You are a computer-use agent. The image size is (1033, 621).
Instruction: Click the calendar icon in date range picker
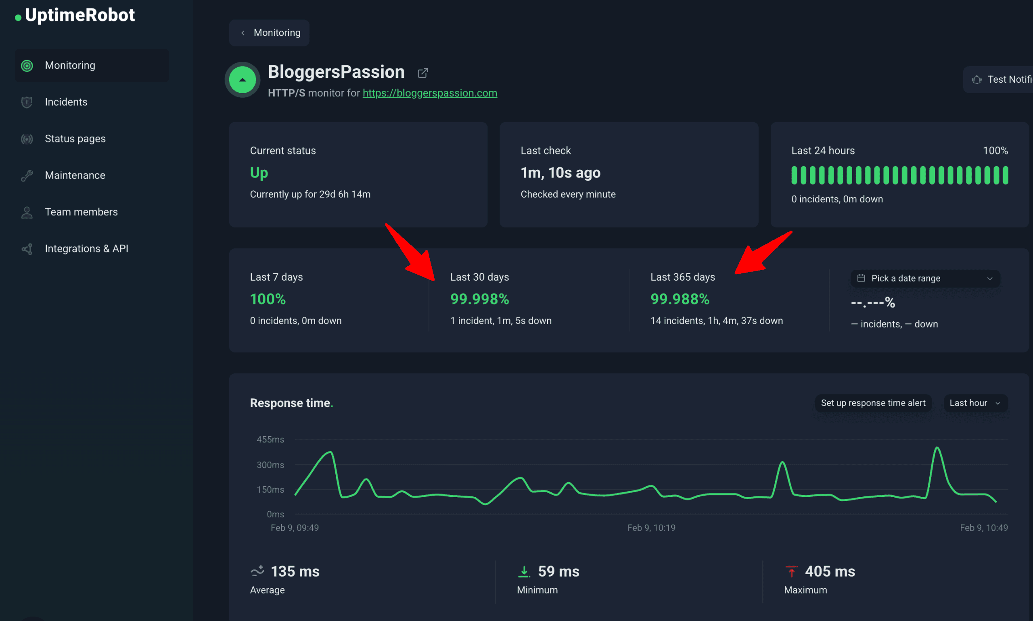(862, 278)
